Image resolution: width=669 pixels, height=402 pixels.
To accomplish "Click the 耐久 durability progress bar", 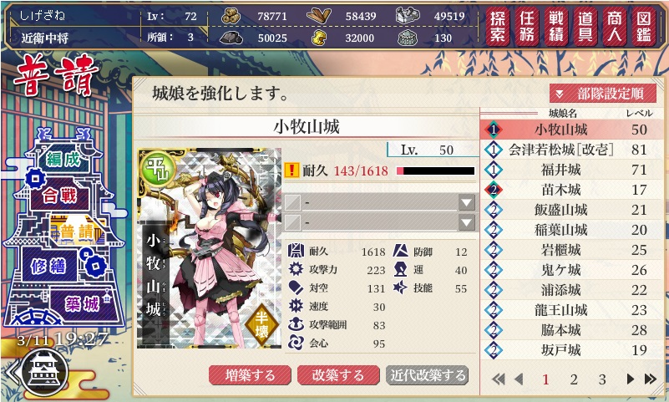I will (x=436, y=170).
